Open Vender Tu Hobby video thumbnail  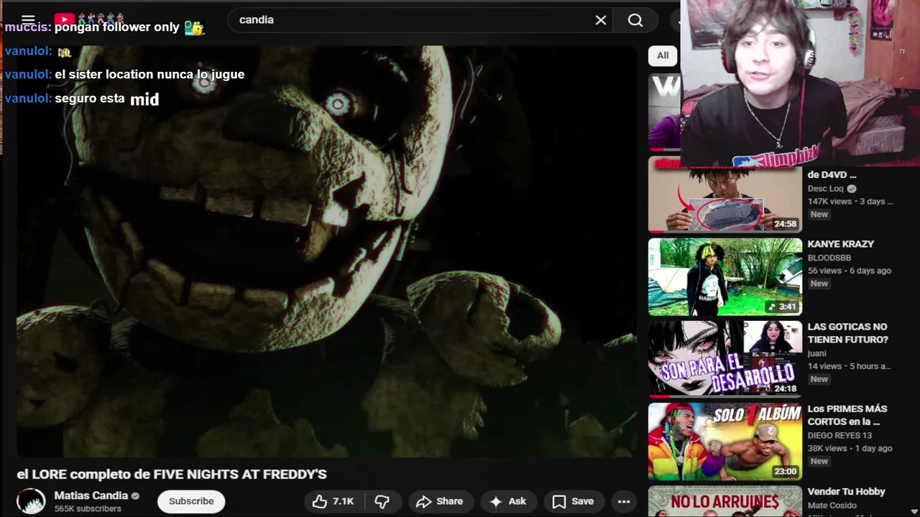pos(724,501)
